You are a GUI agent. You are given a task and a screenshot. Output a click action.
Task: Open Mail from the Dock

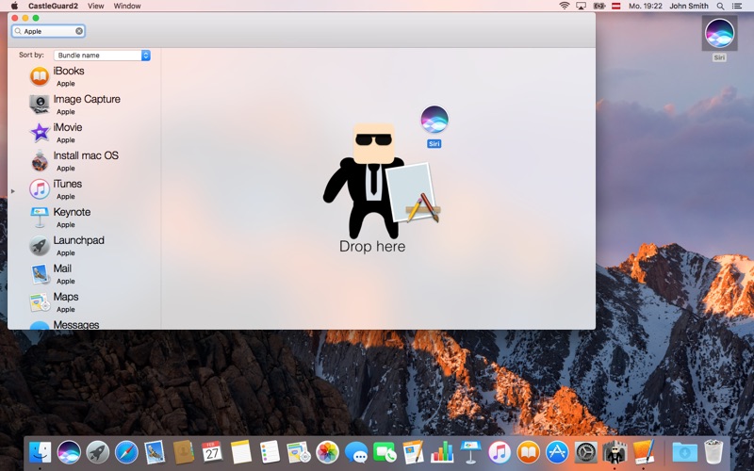coord(155,452)
